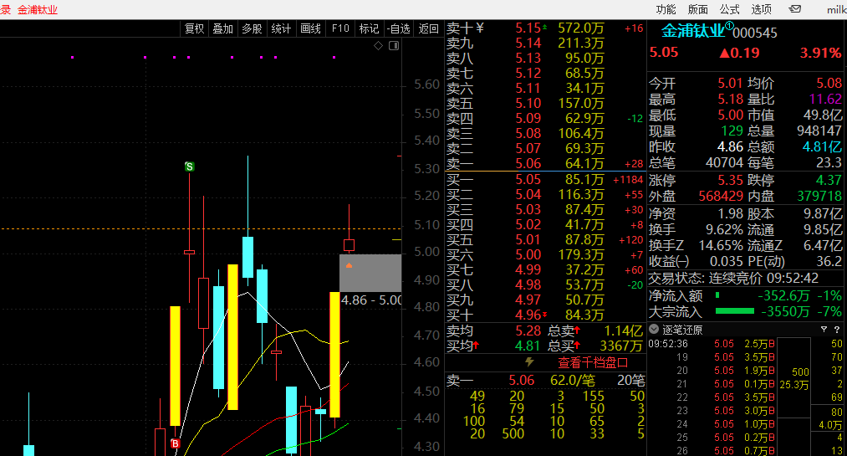Click the 卖五 5.10 price row

click(545, 103)
